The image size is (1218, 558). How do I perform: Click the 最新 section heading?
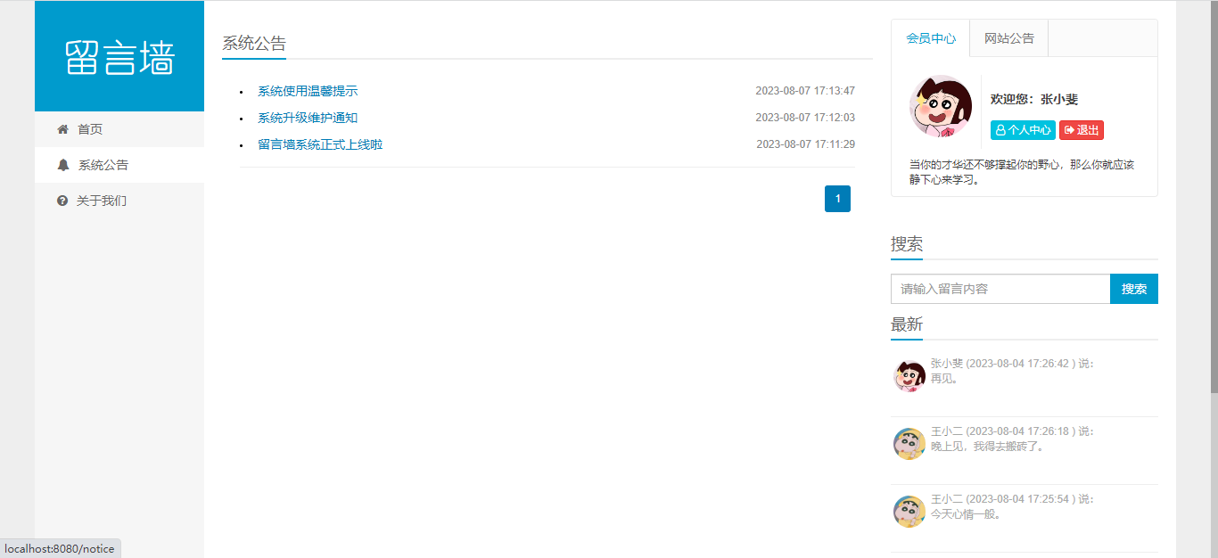tap(907, 324)
